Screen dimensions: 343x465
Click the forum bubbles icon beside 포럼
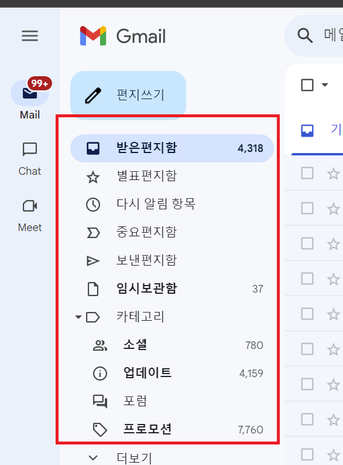(100, 402)
